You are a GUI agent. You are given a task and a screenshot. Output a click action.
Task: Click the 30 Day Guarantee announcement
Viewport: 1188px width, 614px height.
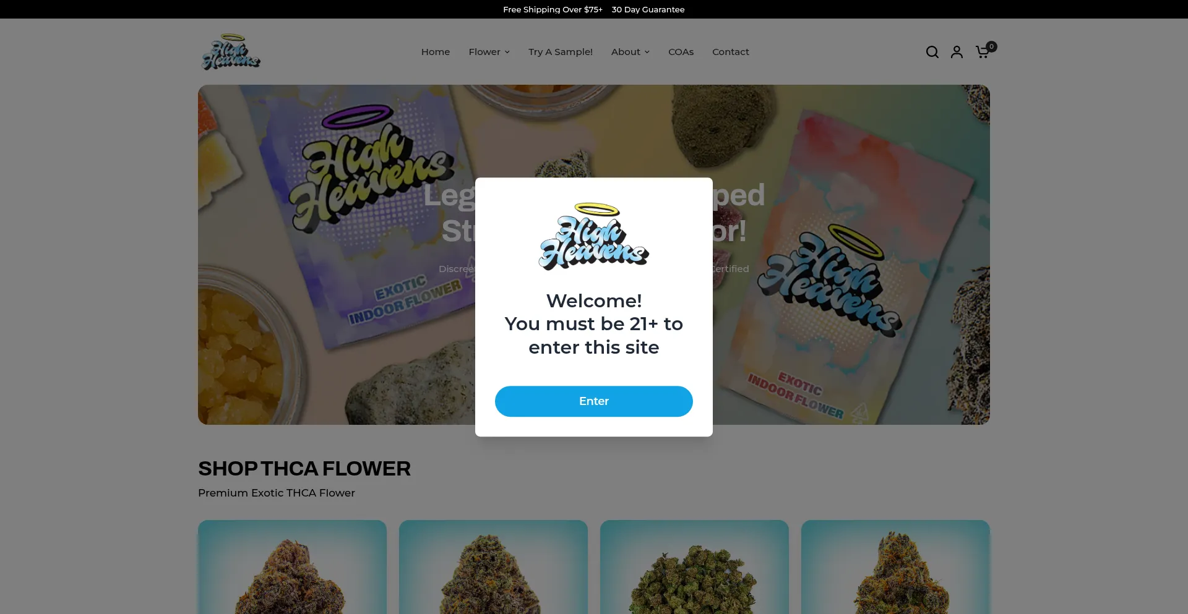648,9
